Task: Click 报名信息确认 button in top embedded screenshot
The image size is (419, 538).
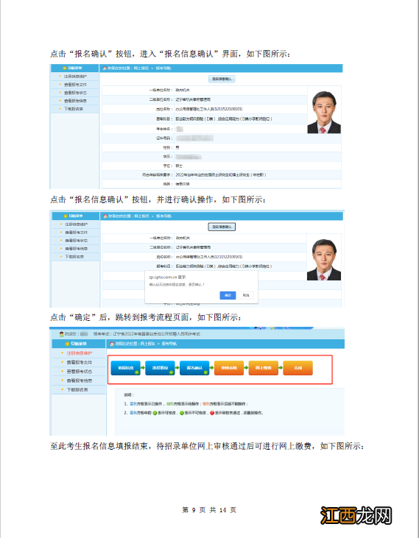Action: pos(222,79)
